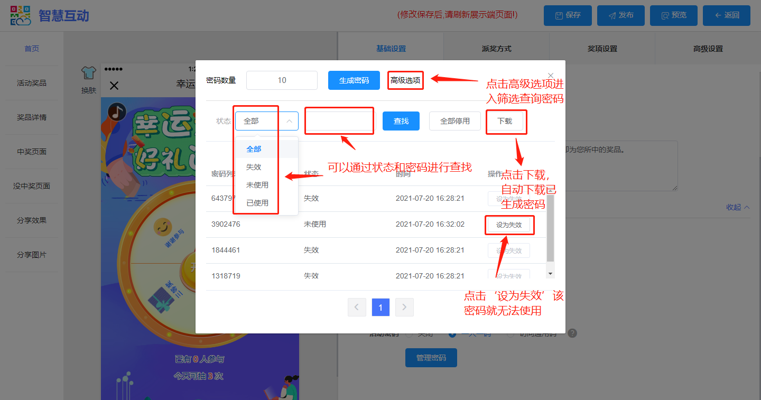Close the password dialog with the X
761x400 pixels.
[x=551, y=76]
